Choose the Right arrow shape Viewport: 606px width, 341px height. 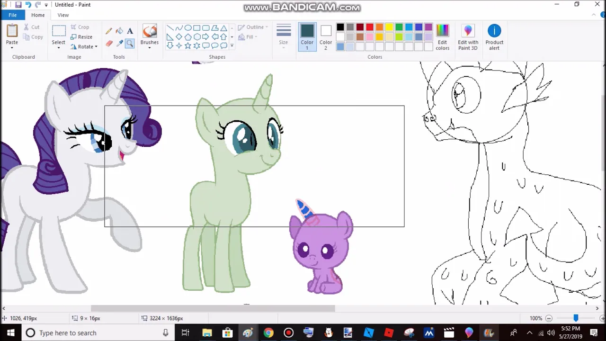(x=206, y=36)
